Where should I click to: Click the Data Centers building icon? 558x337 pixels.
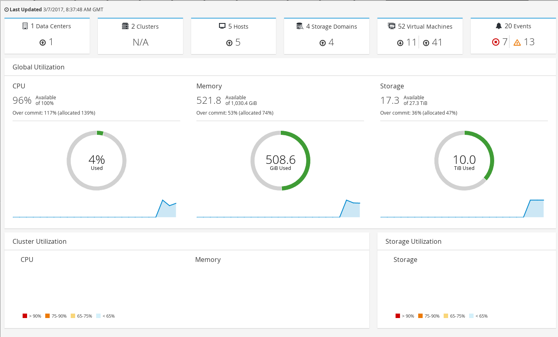click(x=25, y=26)
